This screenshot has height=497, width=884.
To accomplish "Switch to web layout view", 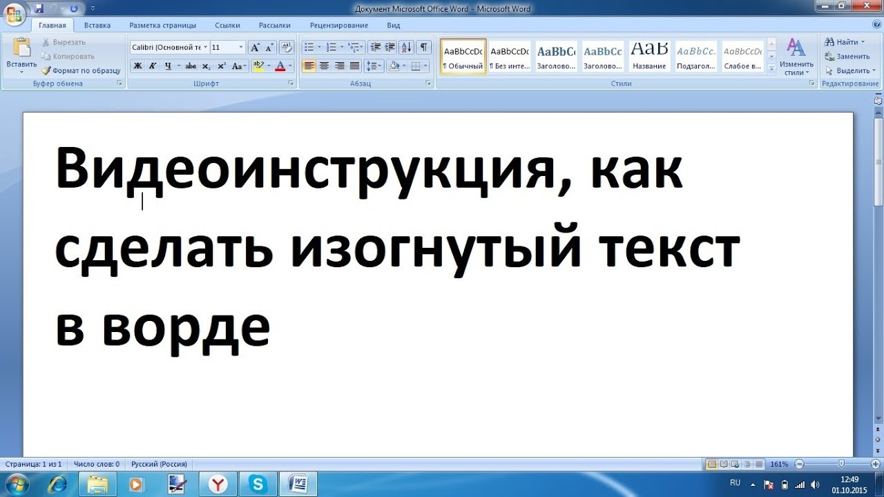I will coord(736,465).
